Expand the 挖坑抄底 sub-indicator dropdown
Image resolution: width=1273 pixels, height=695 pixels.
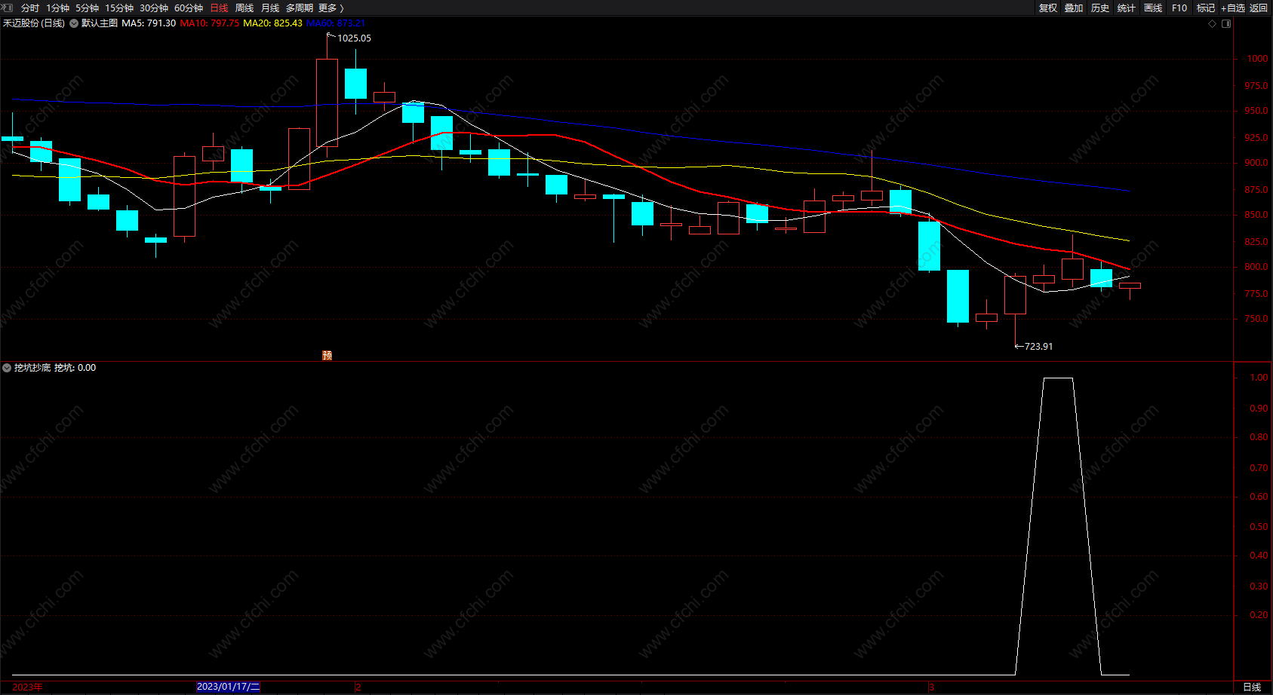(x=7, y=368)
